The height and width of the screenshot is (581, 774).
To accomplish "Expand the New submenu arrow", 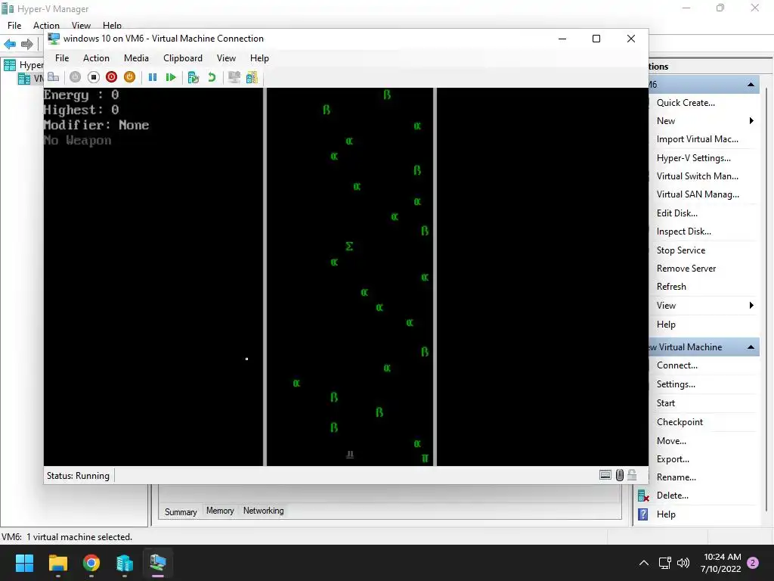I will [751, 121].
